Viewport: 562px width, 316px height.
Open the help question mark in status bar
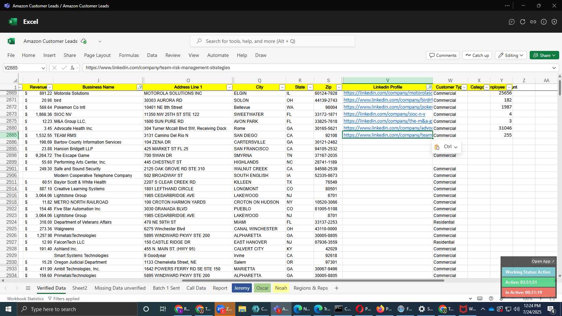(491, 299)
